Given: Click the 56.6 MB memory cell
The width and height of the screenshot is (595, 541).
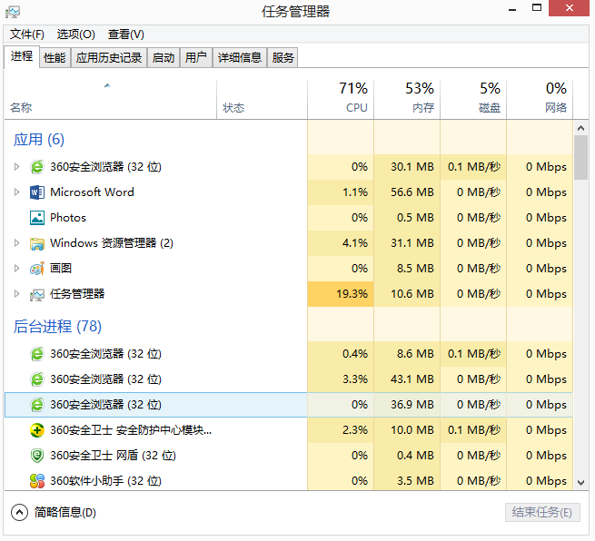Looking at the screenshot, I should (x=407, y=192).
